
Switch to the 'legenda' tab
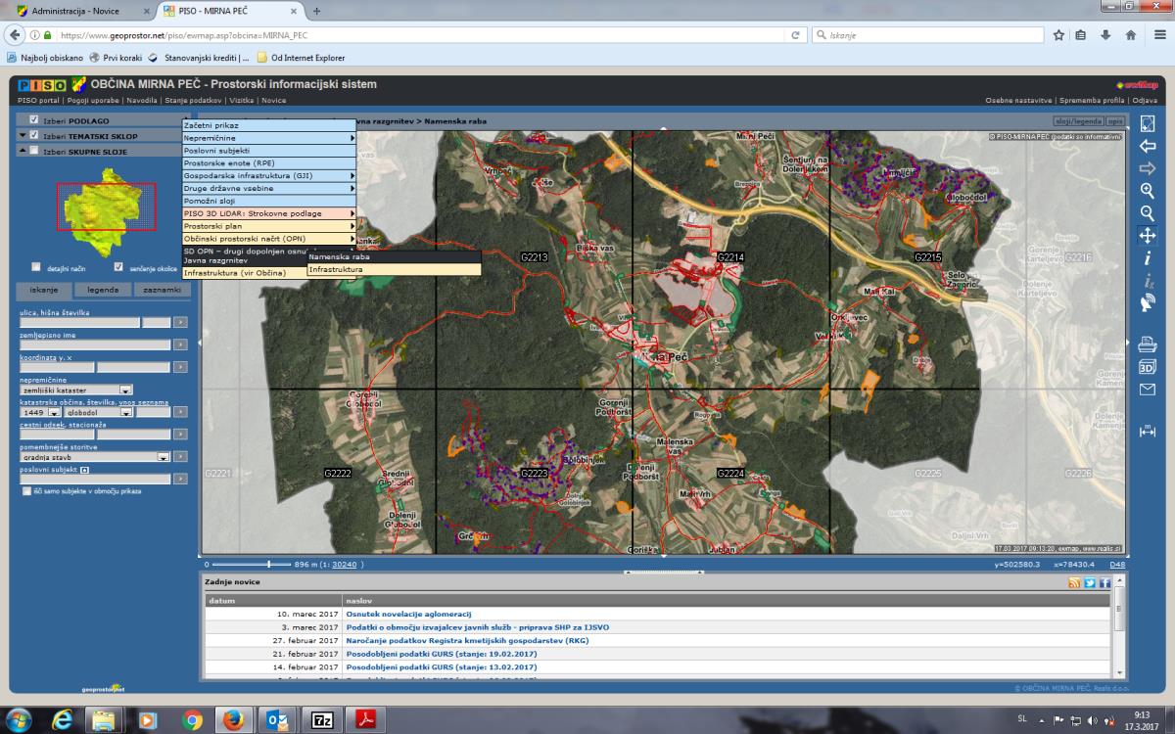point(103,290)
